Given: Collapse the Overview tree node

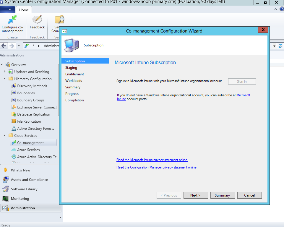Looking at the screenshot, I should [2, 64].
